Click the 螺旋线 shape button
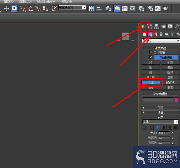This screenshot has width=180, height=168. pyautogui.click(x=170, y=82)
